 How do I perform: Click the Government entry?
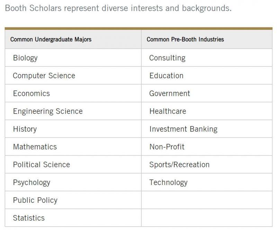(x=170, y=94)
